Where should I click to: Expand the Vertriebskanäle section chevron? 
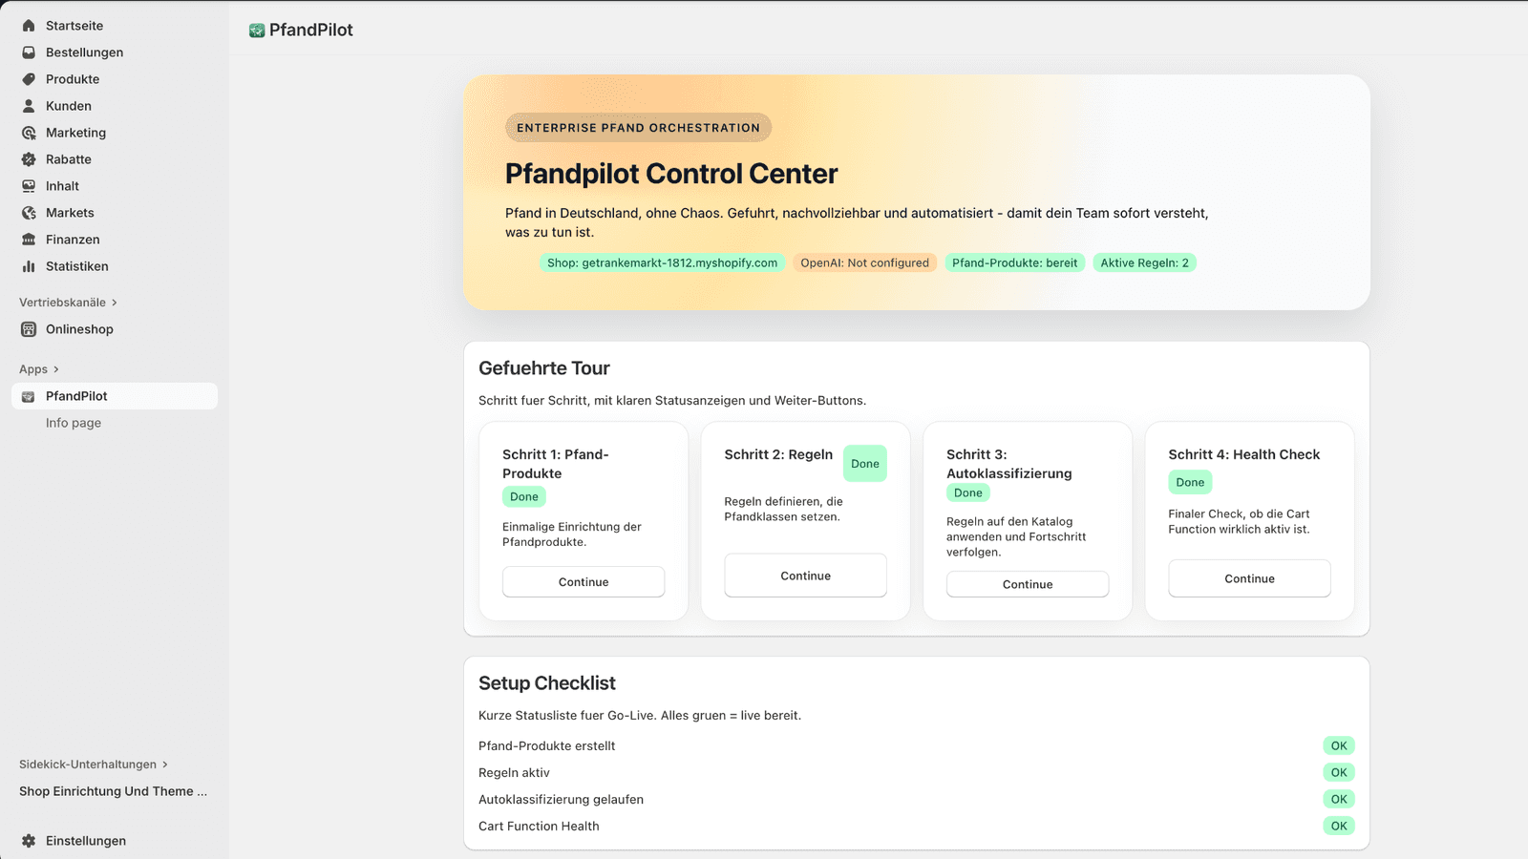click(115, 303)
